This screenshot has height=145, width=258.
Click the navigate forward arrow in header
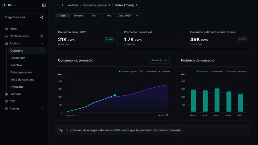tap(62, 5)
